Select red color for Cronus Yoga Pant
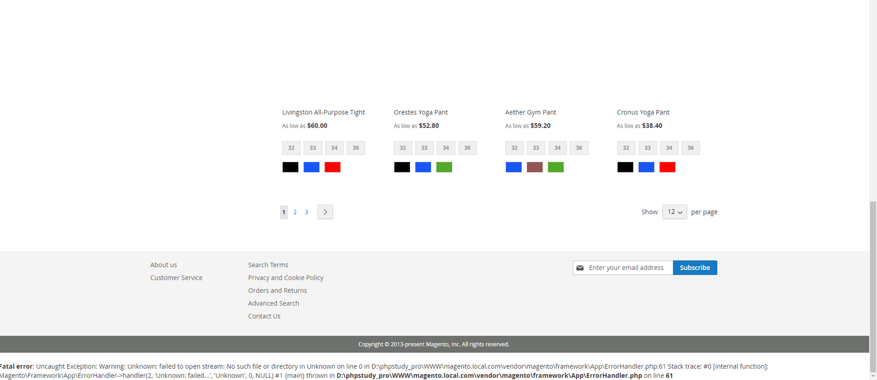The width and height of the screenshot is (877, 380). coord(667,168)
